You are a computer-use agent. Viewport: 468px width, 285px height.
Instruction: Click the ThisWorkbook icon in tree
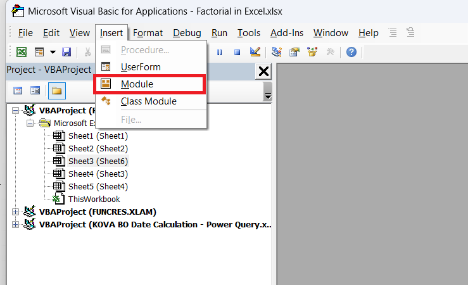tap(58, 199)
